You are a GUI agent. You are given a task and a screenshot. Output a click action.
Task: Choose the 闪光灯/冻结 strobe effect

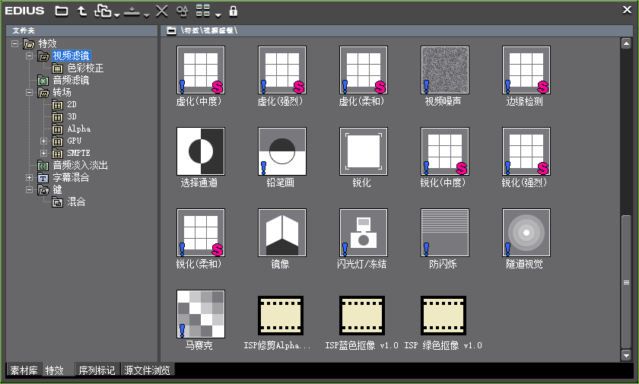tap(363, 232)
